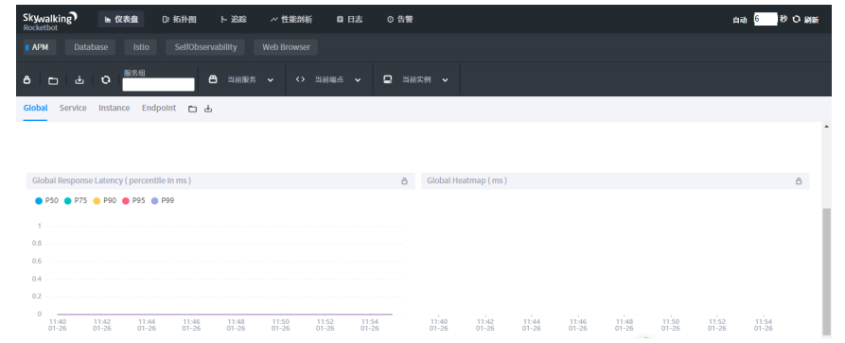The height and width of the screenshot is (343, 845).
Task: Toggle the P99 legend series
Action: tap(163, 201)
